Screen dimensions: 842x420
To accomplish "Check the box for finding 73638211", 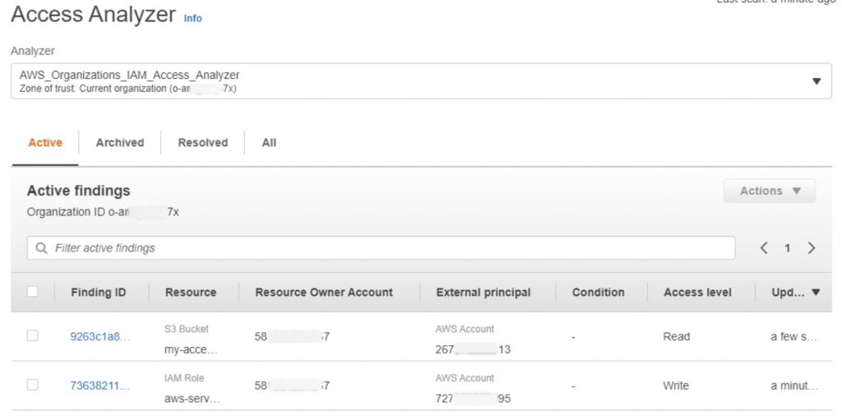I will (33, 385).
